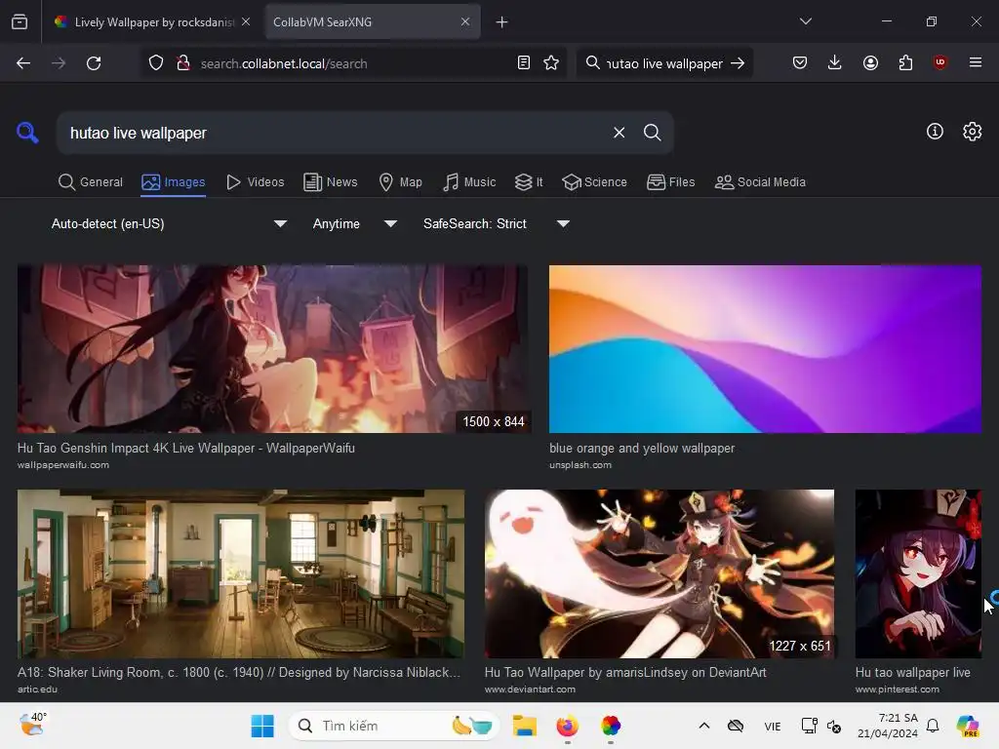Open File Explorer from the taskbar
The height and width of the screenshot is (749, 999).
point(524,726)
